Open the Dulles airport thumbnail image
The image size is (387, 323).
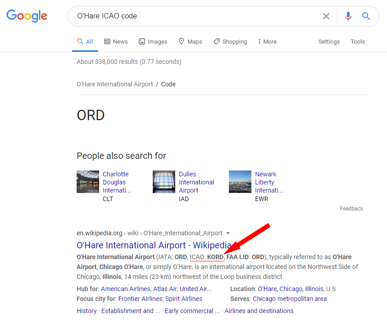164,182
